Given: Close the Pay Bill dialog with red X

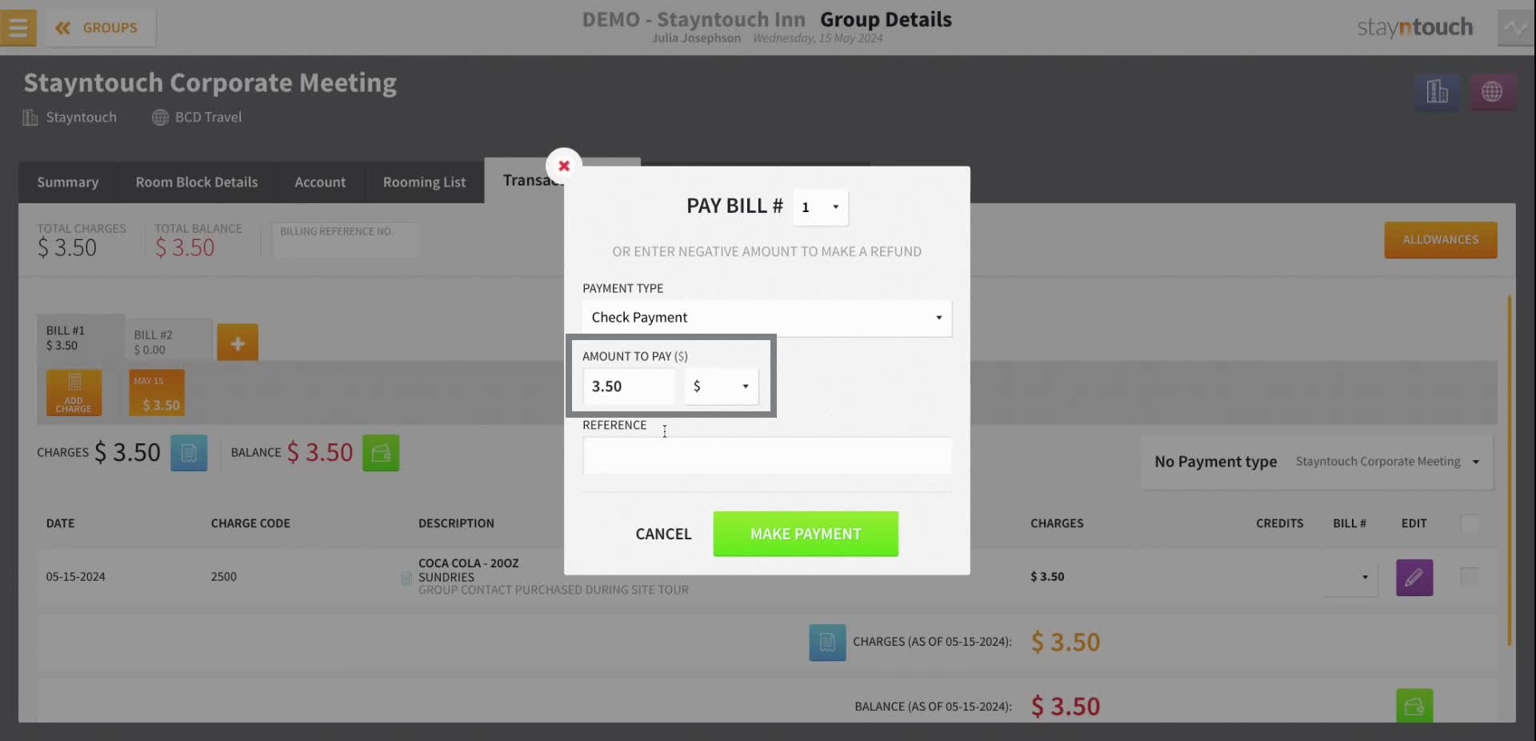Looking at the screenshot, I should [564, 166].
